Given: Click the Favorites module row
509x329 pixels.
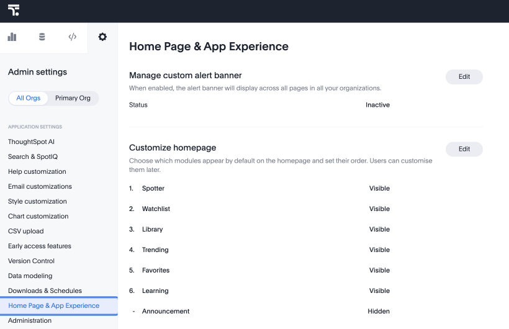Looking at the screenshot, I should (259, 270).
